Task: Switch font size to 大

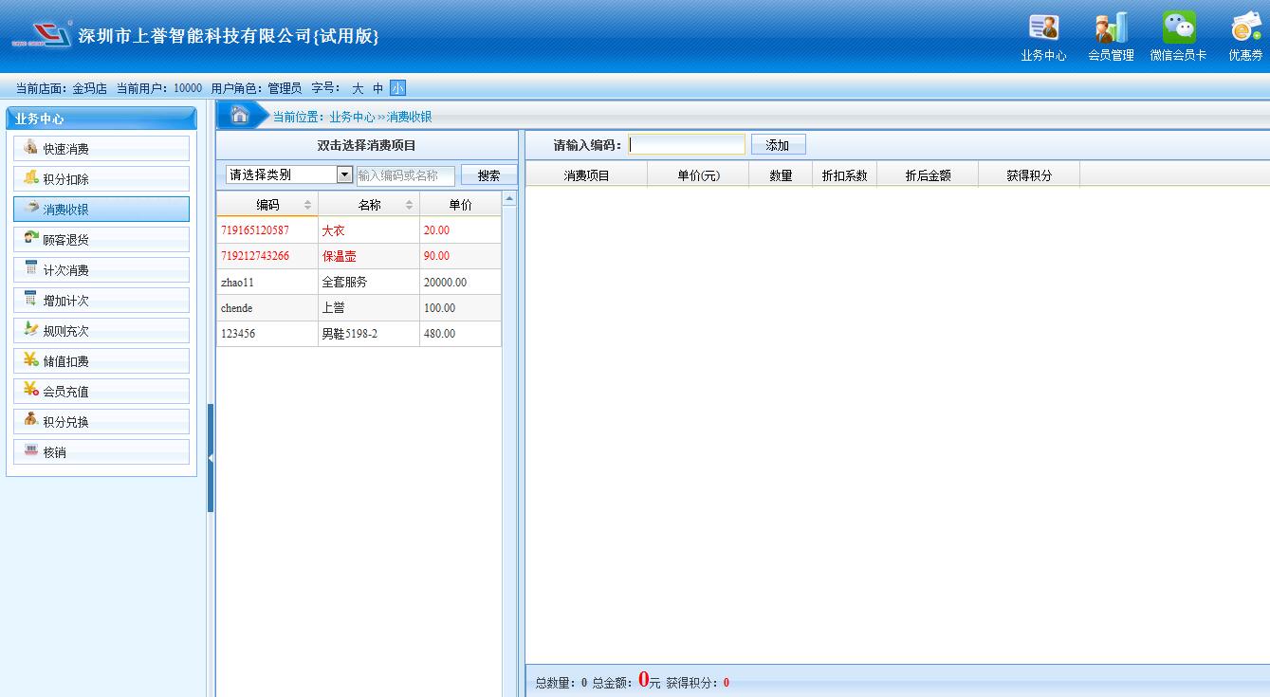Action: (358, 88)
